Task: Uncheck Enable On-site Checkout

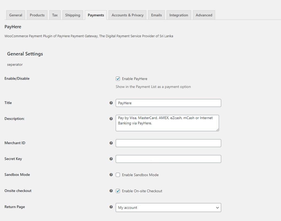Action: pos(118,191)
